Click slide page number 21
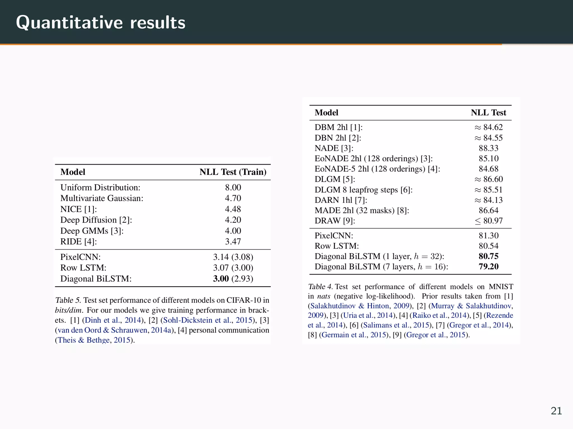This screenshot has width=573, height=429. point(556,411)
